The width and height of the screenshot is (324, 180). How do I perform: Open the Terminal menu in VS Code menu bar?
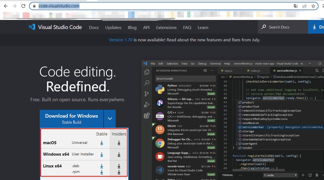click(215, 63)
